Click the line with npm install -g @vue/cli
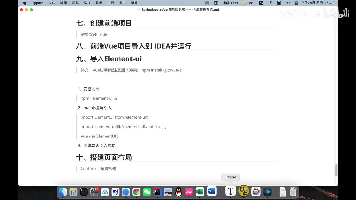Screen dimensions: 356x200 tap(132, 70)
